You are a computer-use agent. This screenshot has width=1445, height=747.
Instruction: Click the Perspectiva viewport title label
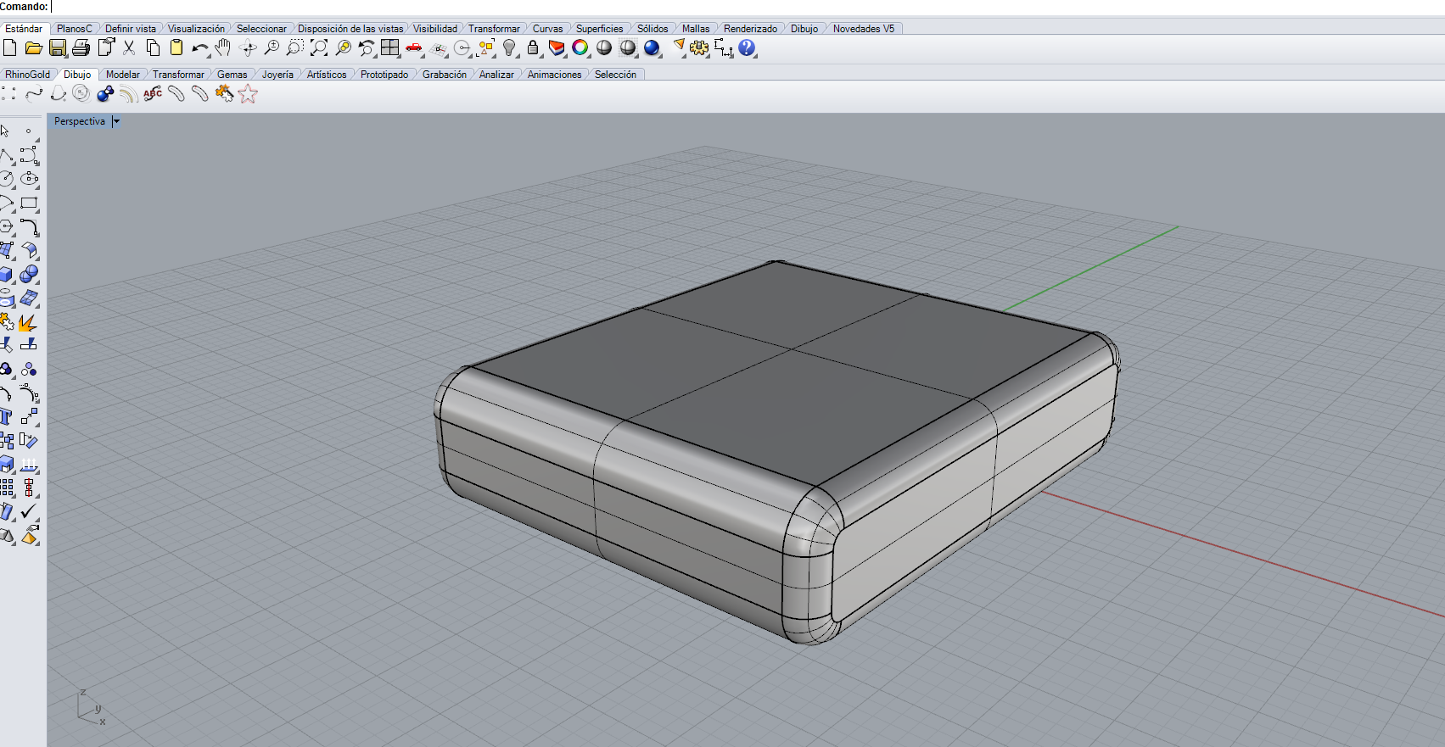pyautogui.click(x=80, y=121)
